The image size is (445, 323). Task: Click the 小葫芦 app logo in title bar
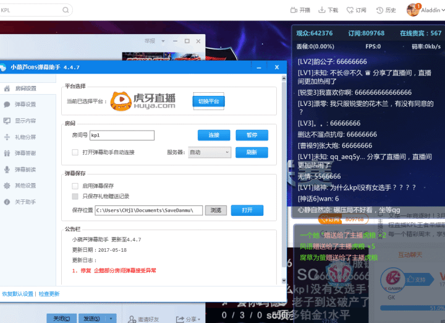[3, 67]
